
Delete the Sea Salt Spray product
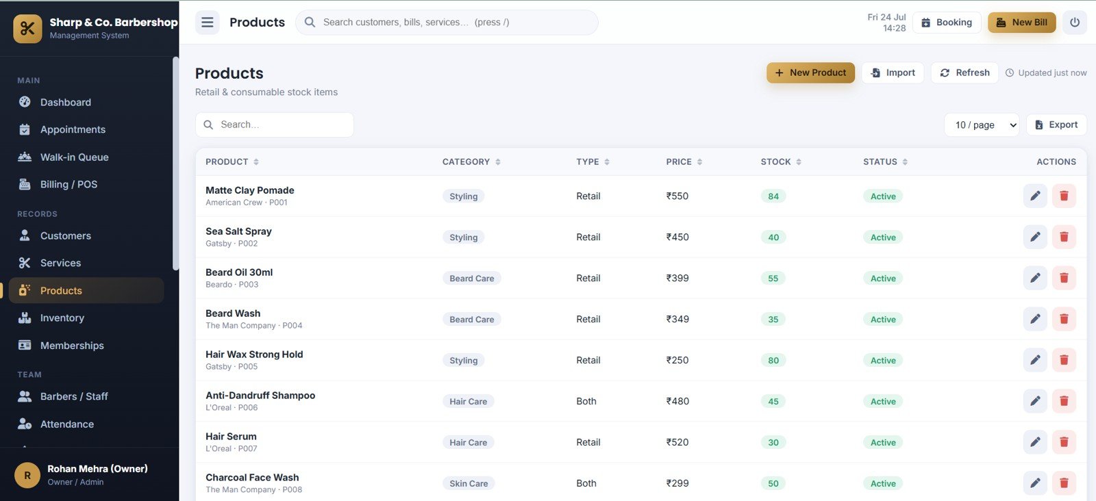tap(1064, 237)
